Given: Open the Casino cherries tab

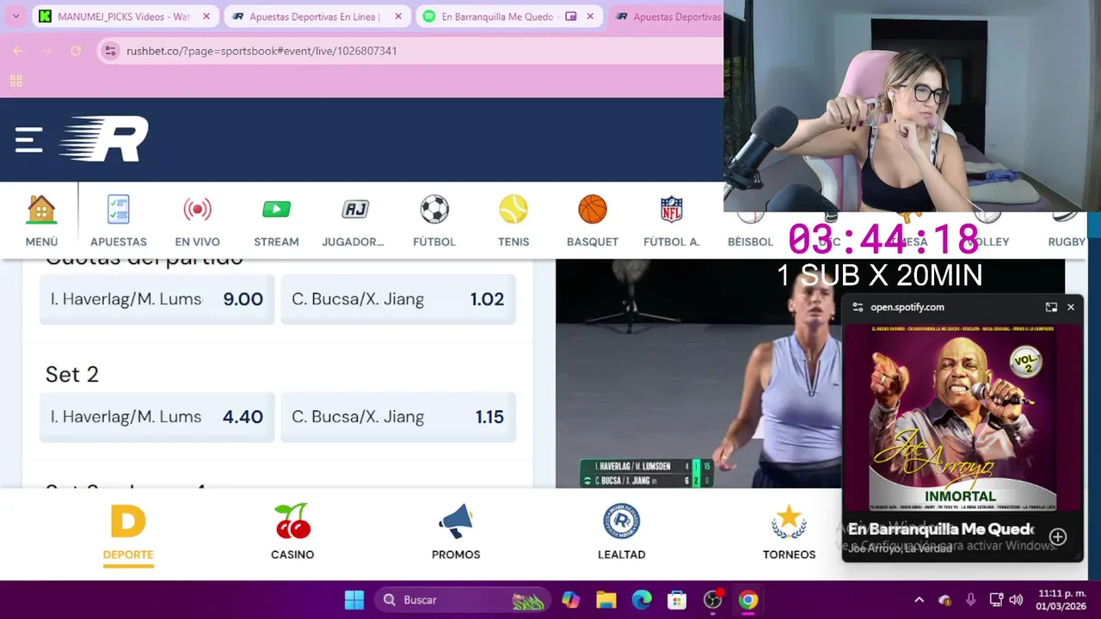Looking at the screenshot, I should click(292, 533).
